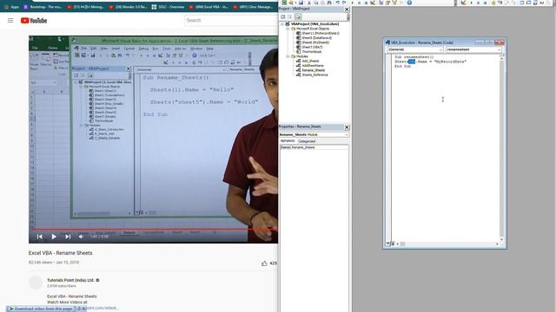Click the Break pause icon in first toolbar
This screenshot has width=556, height=312.
359,3
